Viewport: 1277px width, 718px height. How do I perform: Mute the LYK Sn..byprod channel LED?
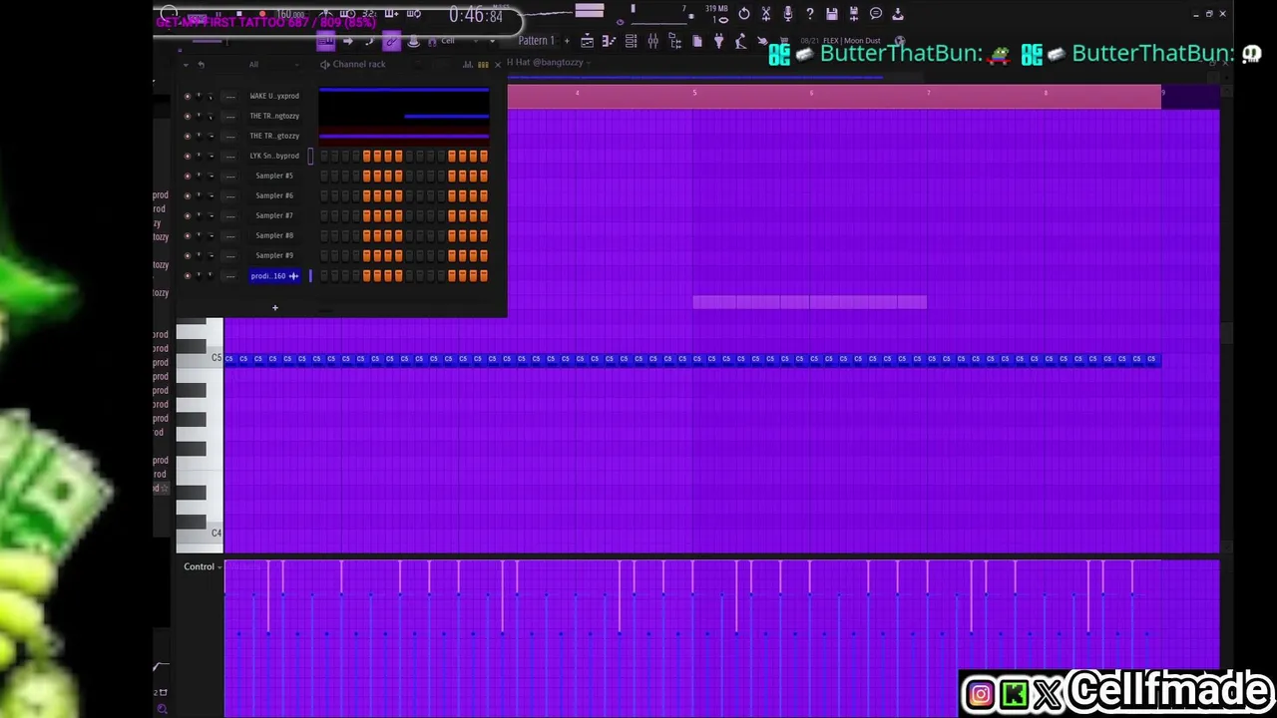[x=187, y=156]
